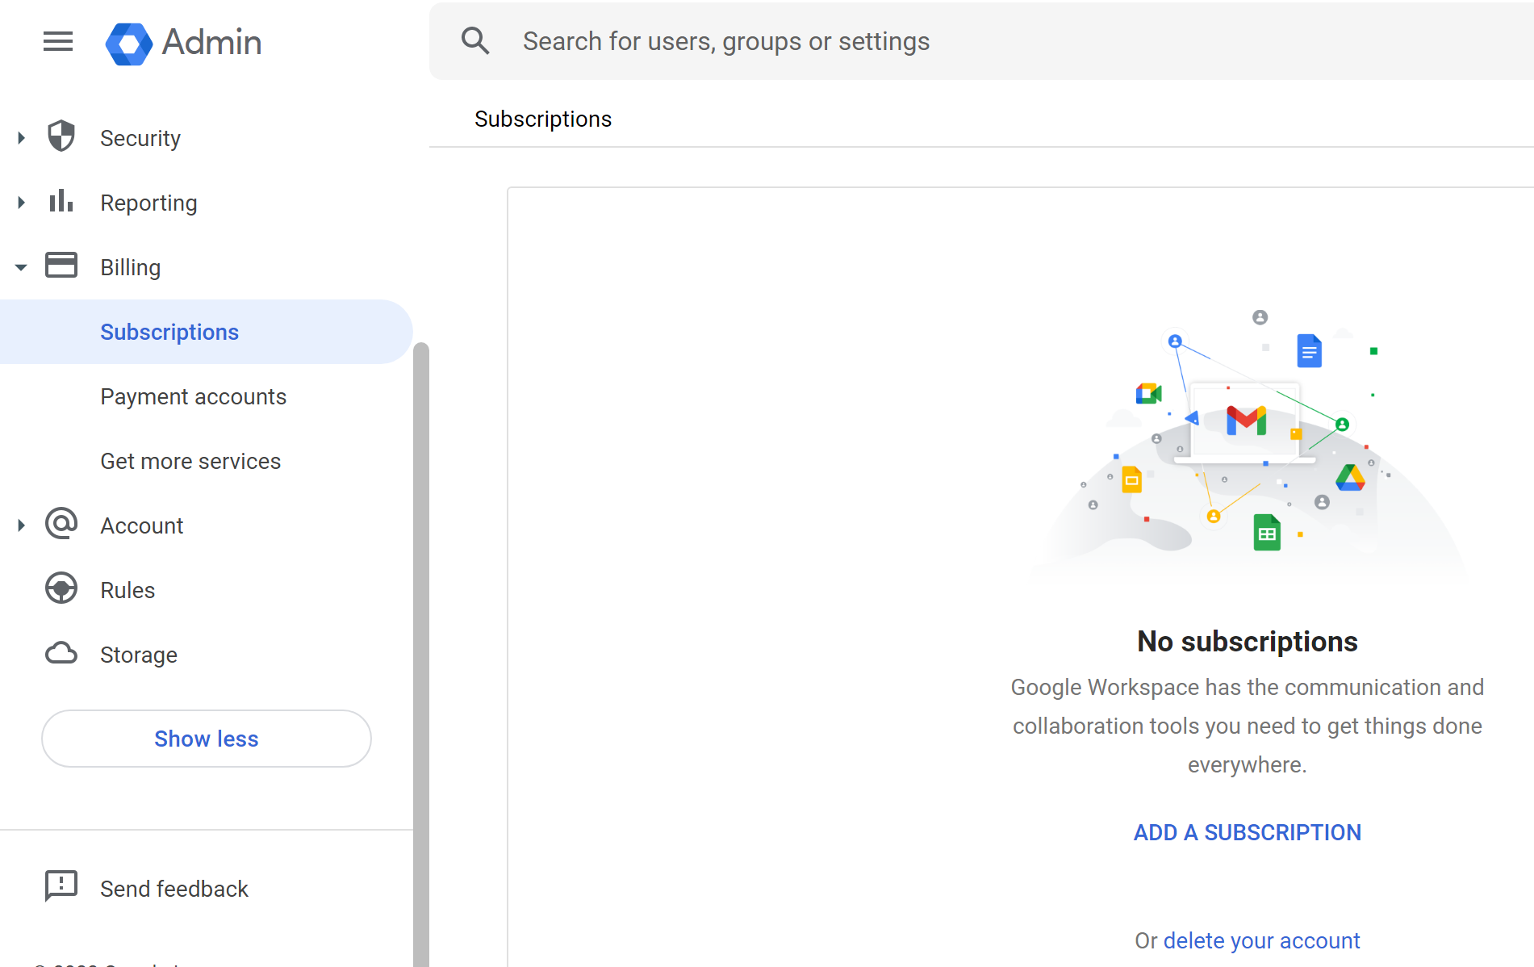Click the Reporting bar chart icon
The height and width of the screenshot is (967, 1534).
point(61,201)
